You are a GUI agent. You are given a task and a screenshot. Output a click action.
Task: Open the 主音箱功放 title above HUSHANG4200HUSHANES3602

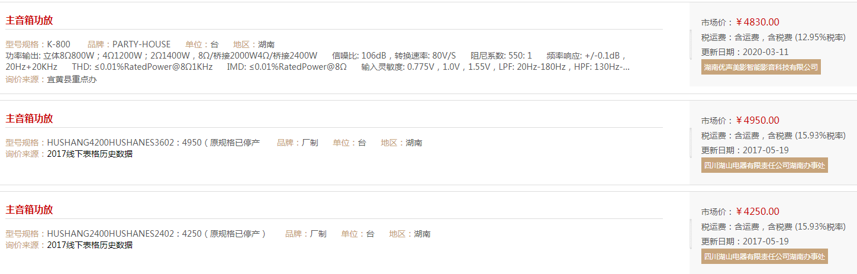(x=30, y=119)
